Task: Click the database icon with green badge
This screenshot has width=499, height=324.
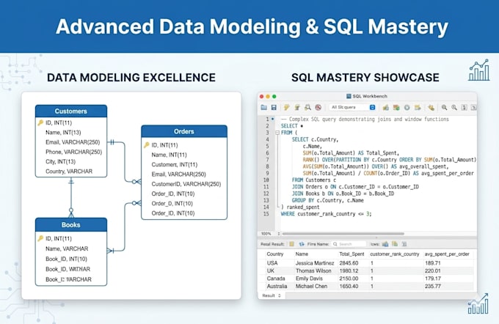Action: 396,108
